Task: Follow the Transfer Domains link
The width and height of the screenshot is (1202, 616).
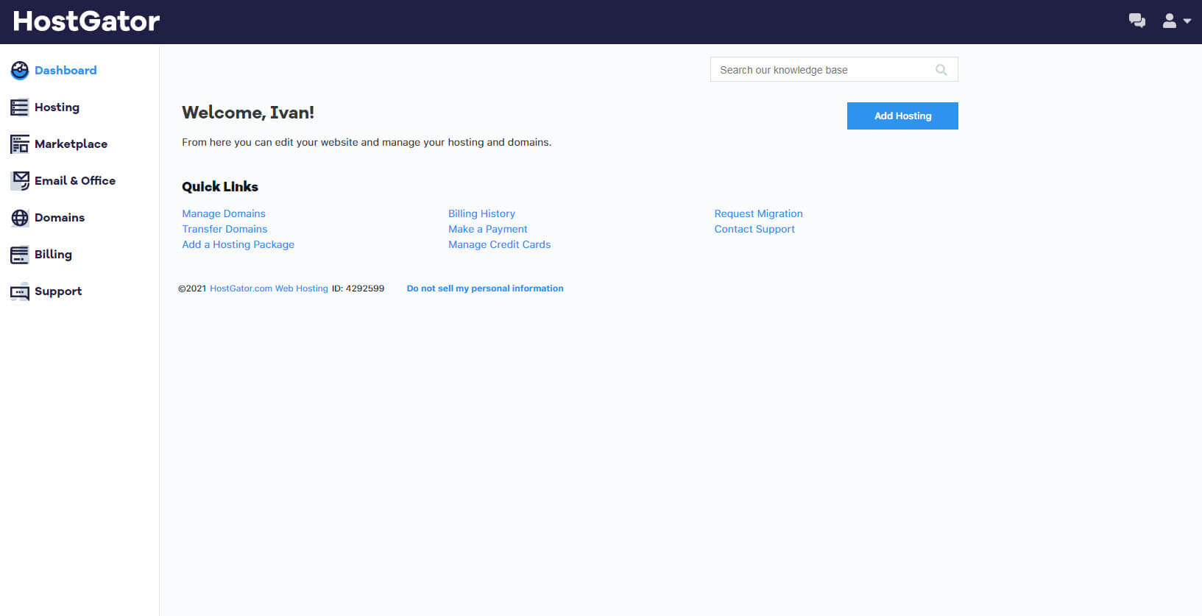Action: (225, 229)
